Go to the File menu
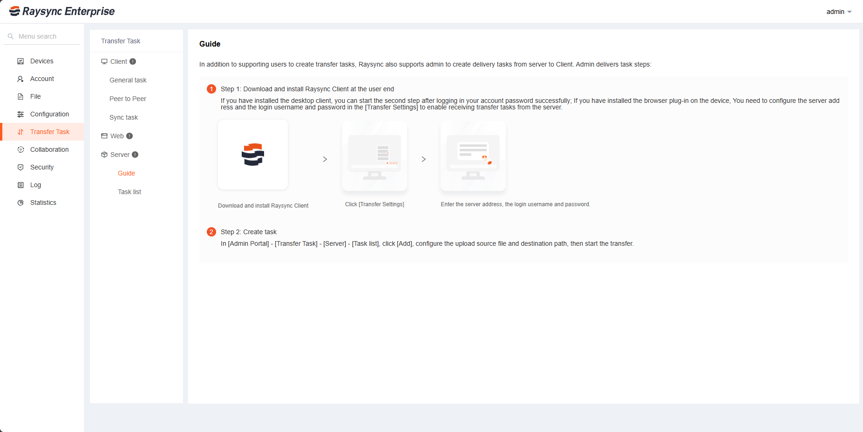Image resolution: width=863 pixels, height=432 pixels. (43, 96)
